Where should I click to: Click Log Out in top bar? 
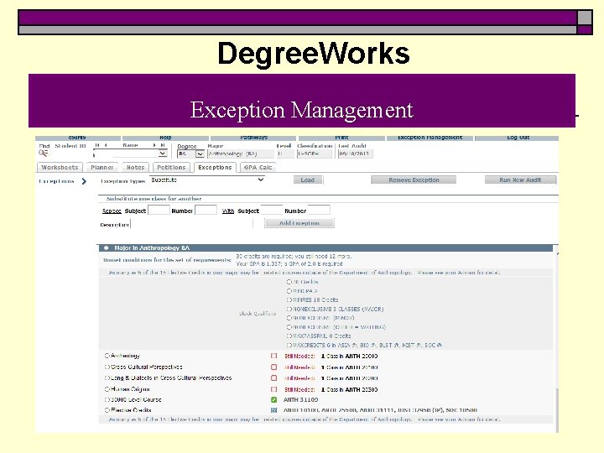point(518,138)
